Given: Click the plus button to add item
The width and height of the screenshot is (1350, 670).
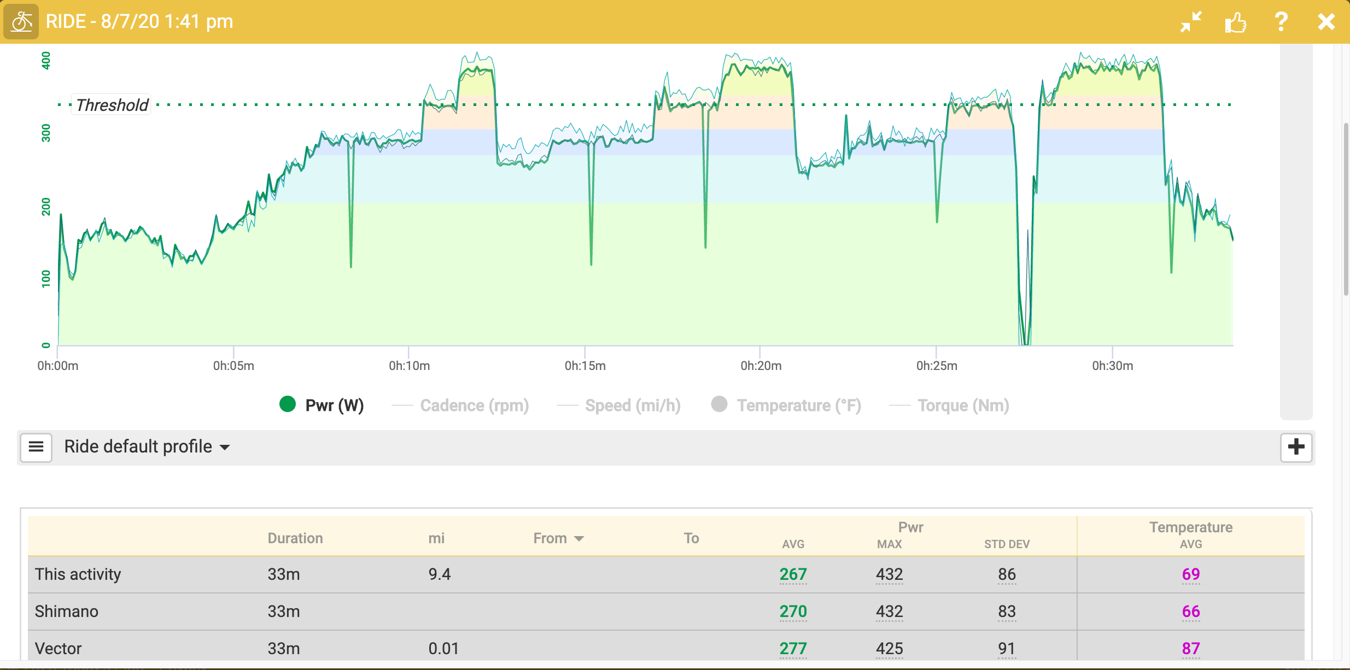Looking at the screenshot, I should point(1296,447).
